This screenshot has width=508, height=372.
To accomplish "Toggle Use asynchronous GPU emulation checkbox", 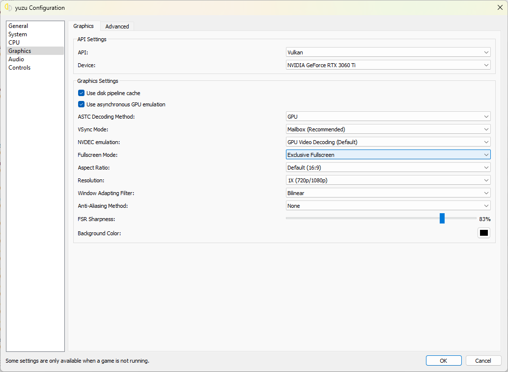I will pos(82,104).
